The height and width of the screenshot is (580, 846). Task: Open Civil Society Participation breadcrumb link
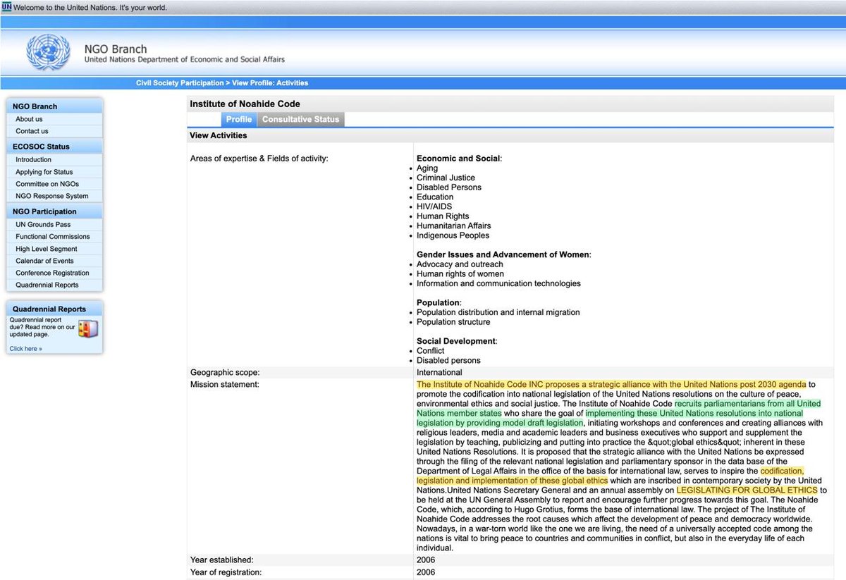click(x=180, y=83)
